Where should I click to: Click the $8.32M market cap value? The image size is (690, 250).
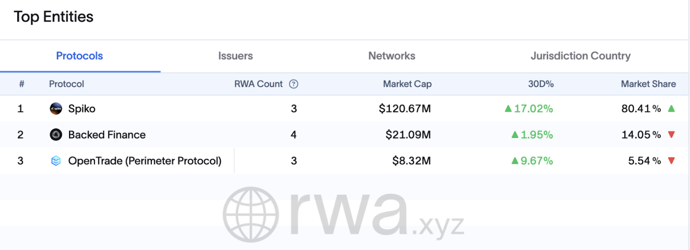pyautogui.click(x=412, y=161)
